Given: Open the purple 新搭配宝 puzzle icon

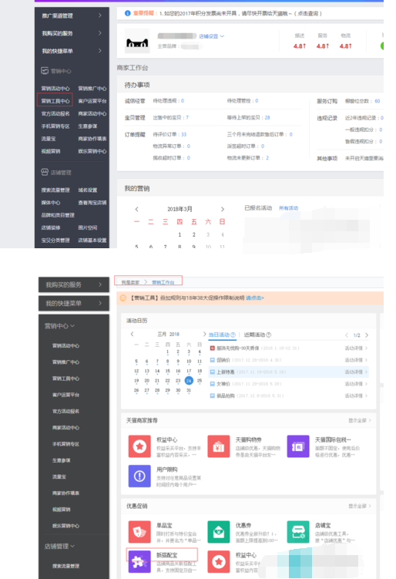Looking at the screenshot, I should coord(139,561).
